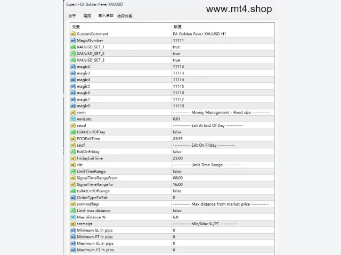Click the smmmdfmp variable name
Screen dimensions: 341x255
[87, 204]
